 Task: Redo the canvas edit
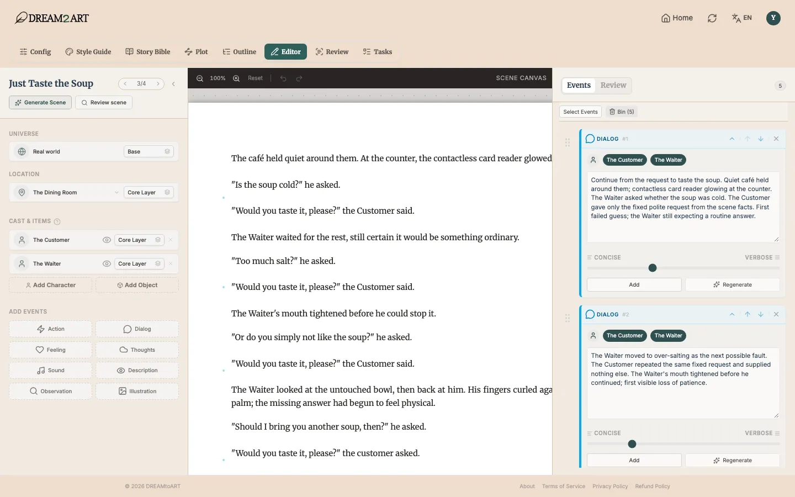[299, 78]
